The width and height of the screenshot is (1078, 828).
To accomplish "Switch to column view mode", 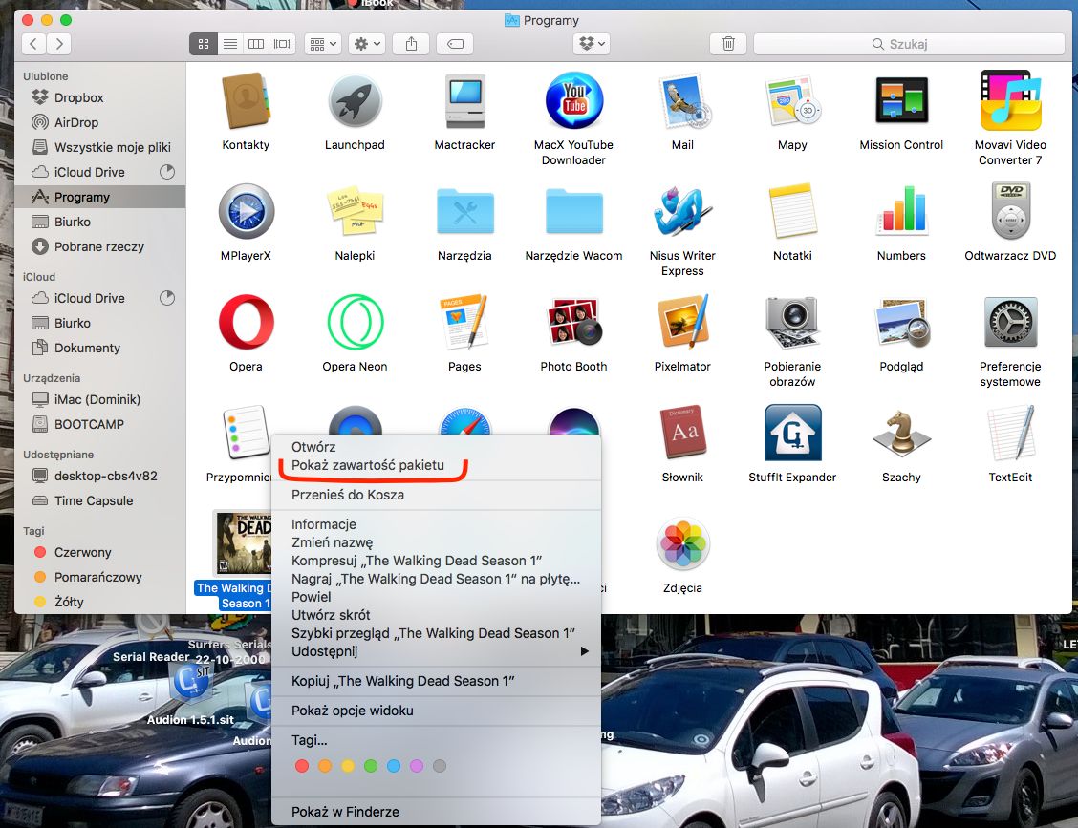I will tap(256, 44).
